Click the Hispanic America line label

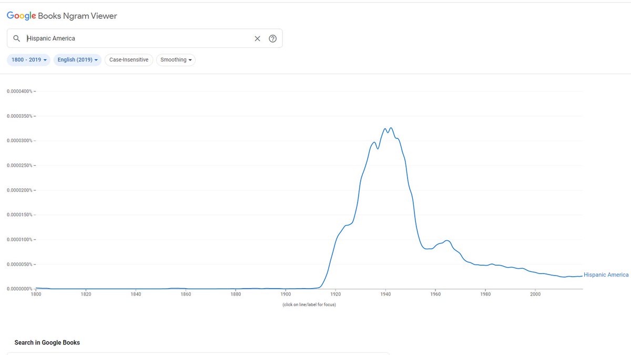tap(606, 275)
